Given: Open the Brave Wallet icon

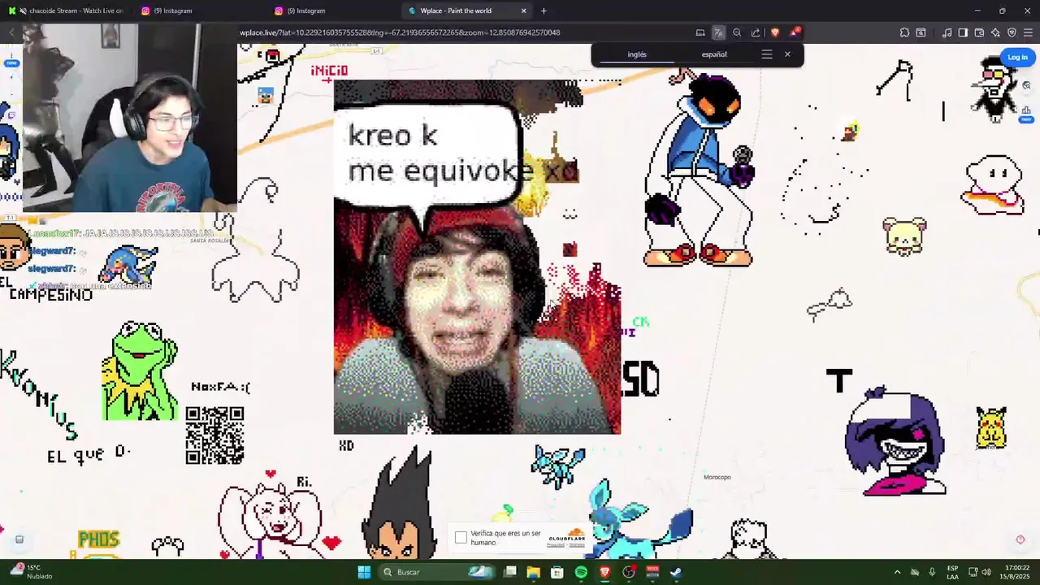Looking at the screenshot, I should point(979,32).
